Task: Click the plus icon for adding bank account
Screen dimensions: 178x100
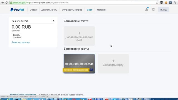Action: [79, 33]
